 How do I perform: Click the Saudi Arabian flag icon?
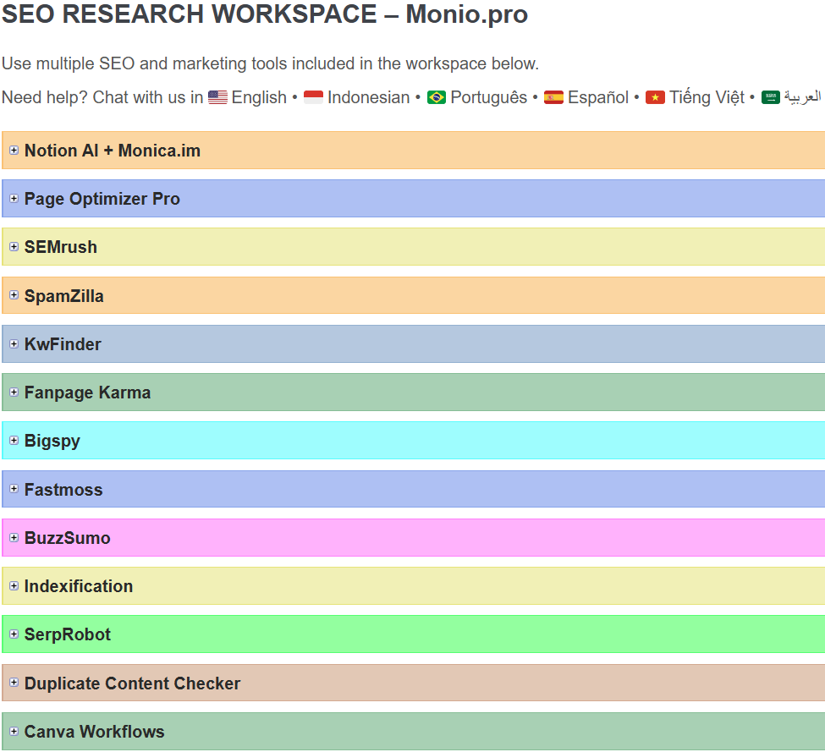pyautogui.click(x=771, y=97)
